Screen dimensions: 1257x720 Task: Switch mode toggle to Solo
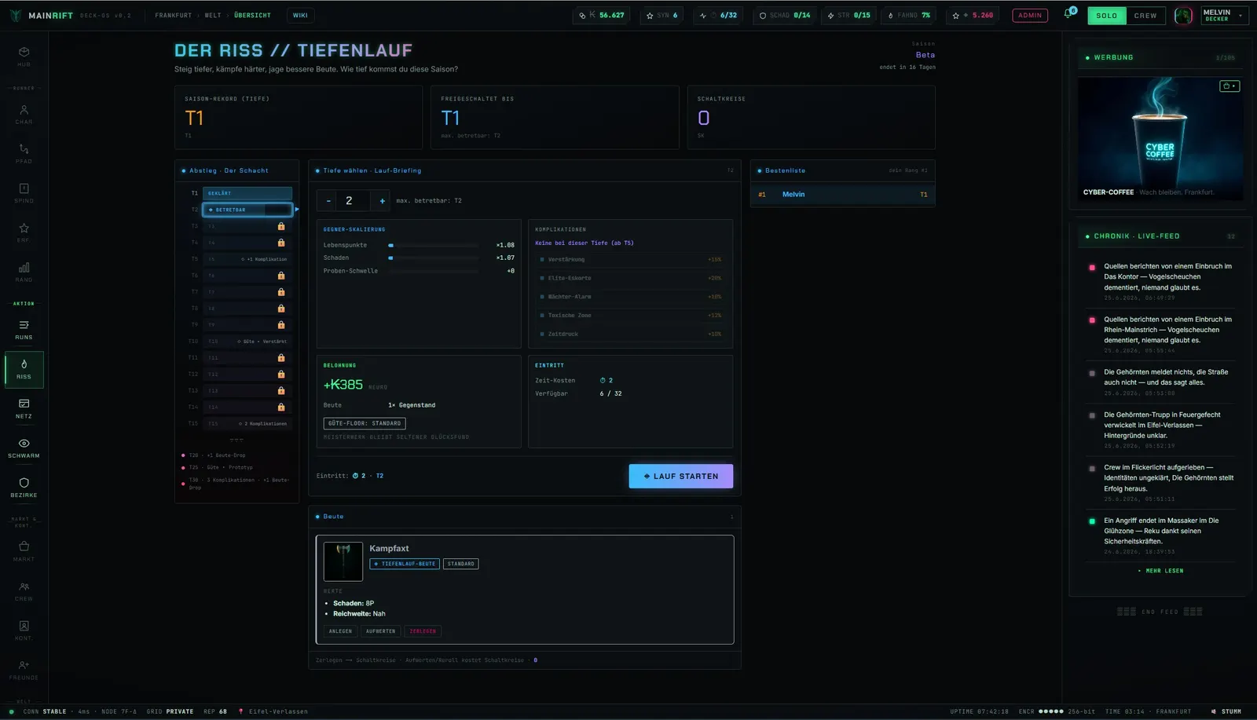1106,16
